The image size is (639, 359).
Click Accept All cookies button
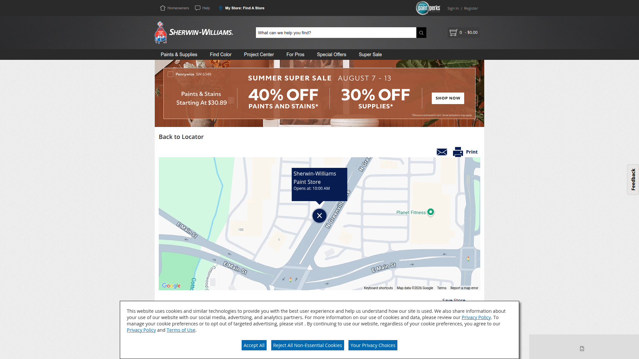(254, 345)
